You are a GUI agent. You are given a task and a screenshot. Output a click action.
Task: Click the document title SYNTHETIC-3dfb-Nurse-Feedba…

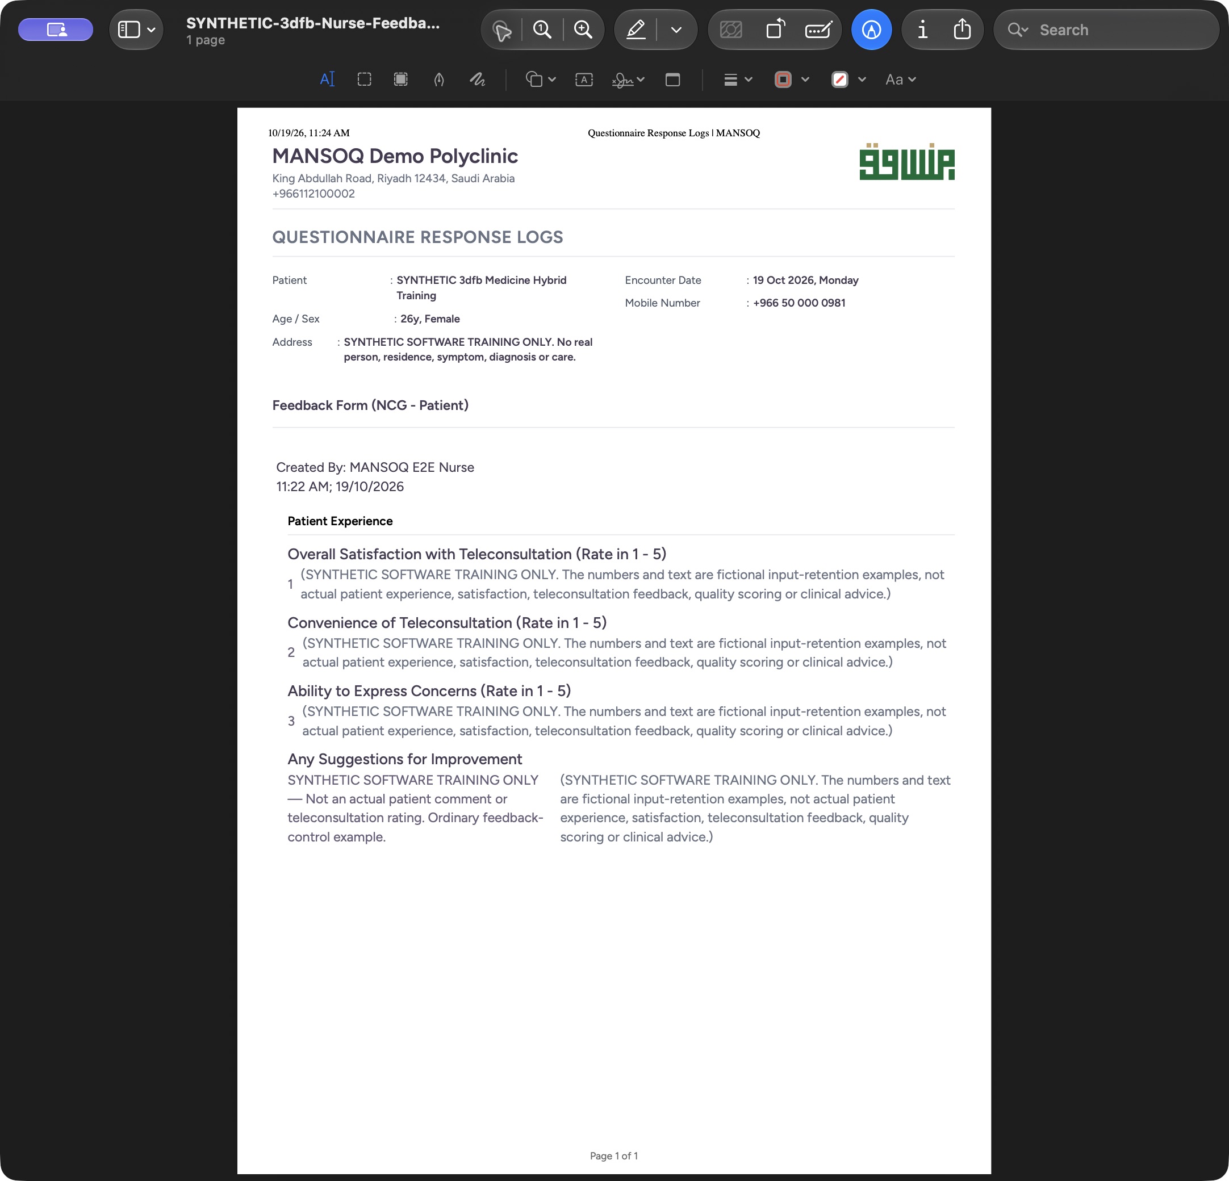(x=313, y=23)
